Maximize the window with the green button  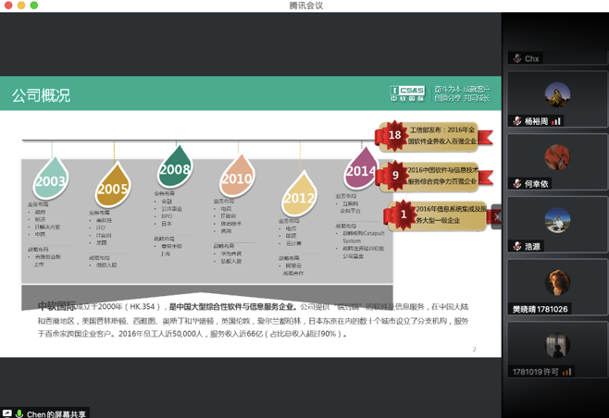pyautogui.click(x=34, y=6)
